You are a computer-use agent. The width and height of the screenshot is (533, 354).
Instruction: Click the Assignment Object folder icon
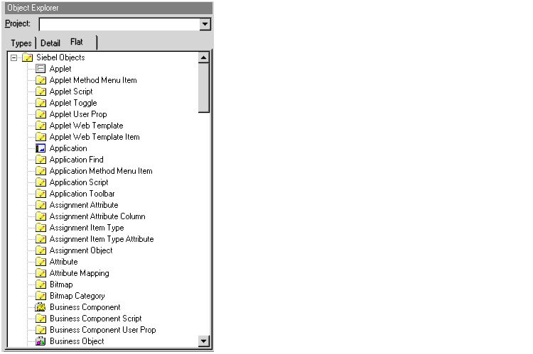[x=41, y=250]
